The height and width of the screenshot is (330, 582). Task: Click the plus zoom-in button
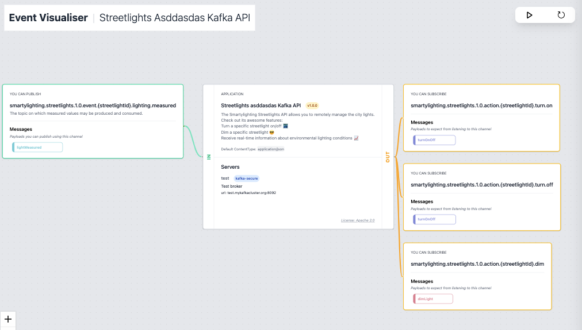7,320
